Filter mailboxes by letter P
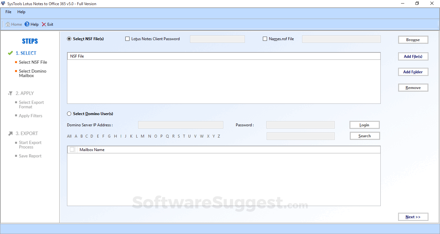The width and height of the screenshot is (440, 234). [x=161, y=136]
